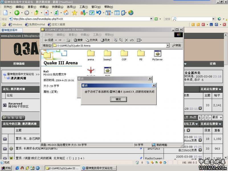Click 确定 button in the 提示 dialog

(x=118, y=99)
